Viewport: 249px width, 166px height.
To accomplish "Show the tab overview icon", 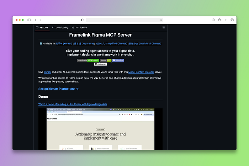I will (232, 20).
